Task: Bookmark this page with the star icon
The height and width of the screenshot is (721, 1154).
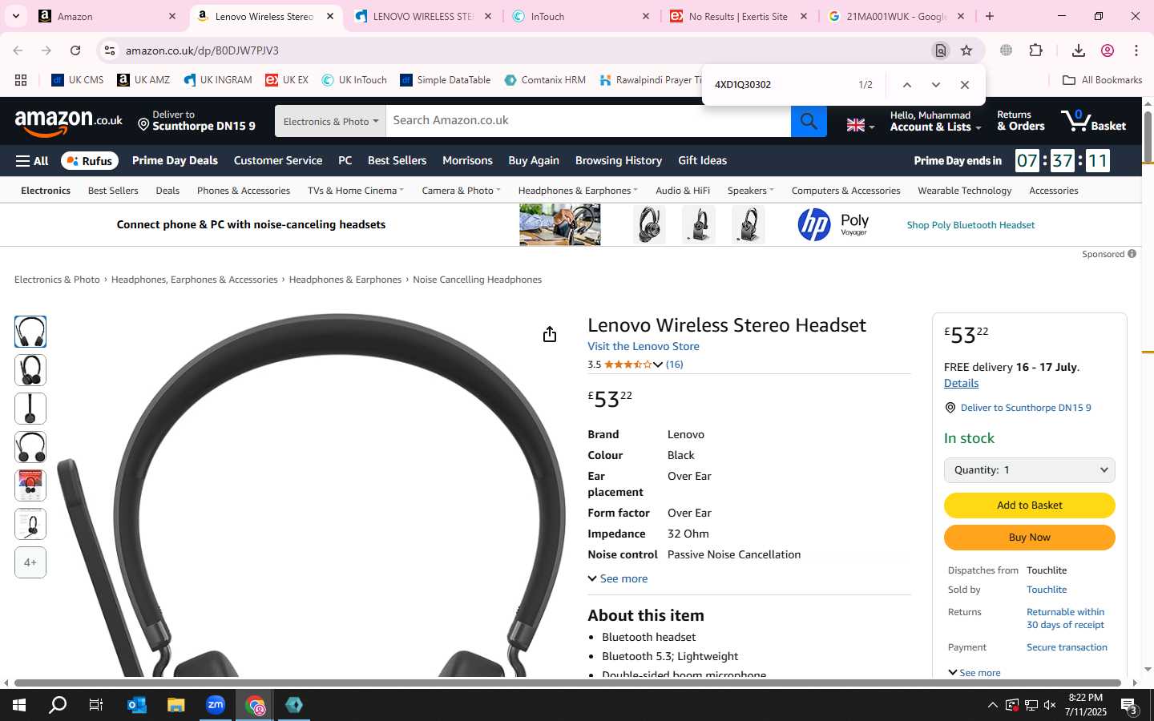Action: pyautogui.click(x=966, y=50)
